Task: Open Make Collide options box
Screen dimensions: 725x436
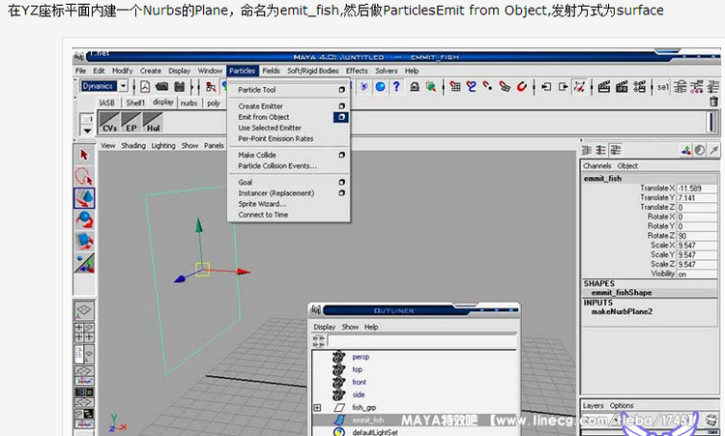Action: point(341,155)
